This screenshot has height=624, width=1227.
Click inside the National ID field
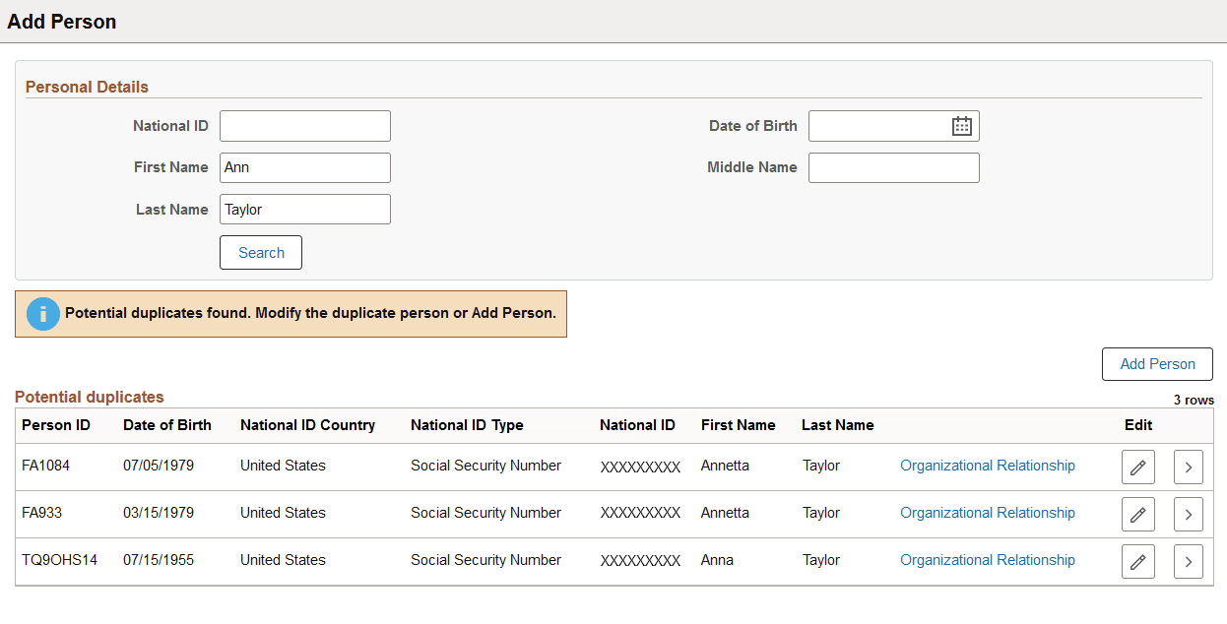pos(304,125)
